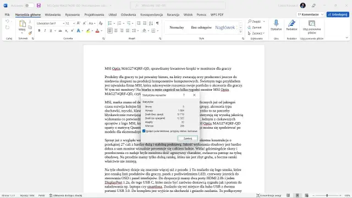This screenshot has height=198, width=352.
Task: Open the font size dropdown showing 12
Action: pos(74,23)
